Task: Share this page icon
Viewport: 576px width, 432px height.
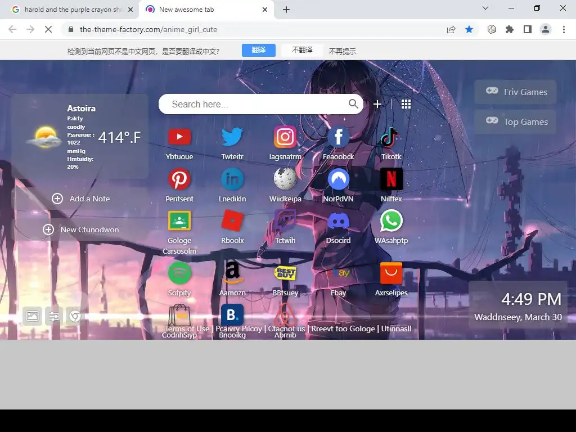Action: coord(451,29)
